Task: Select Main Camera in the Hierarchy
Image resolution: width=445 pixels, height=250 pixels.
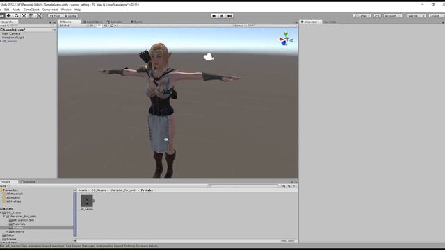Action: pos(11,33)
